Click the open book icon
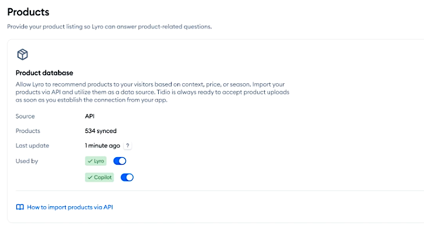The height and width of the screenshot is (235, 424). 20,207
